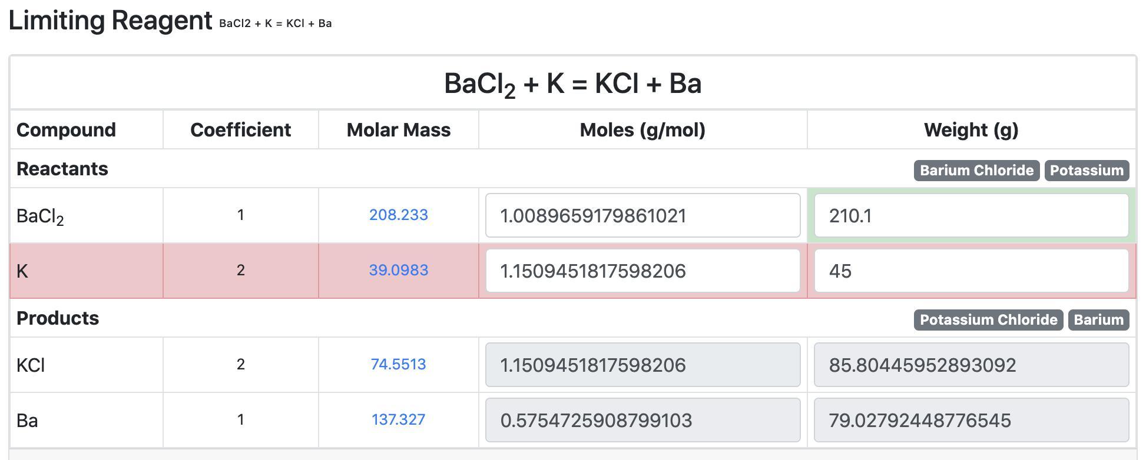Image resolution: width=1146 pixels, height=460 pixels.
Task: Click the Weight (g) column header
Action: coord(971,130)
